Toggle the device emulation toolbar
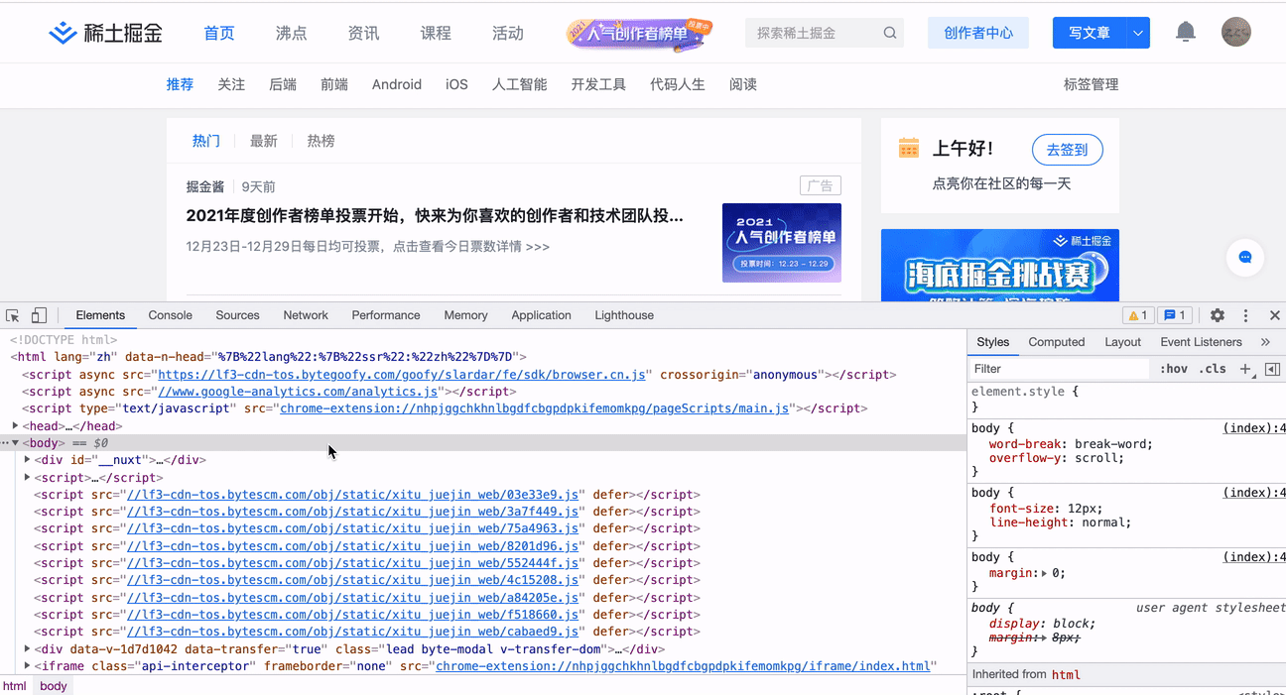The height and width of the screenshot is (695, 1286). 38,314
